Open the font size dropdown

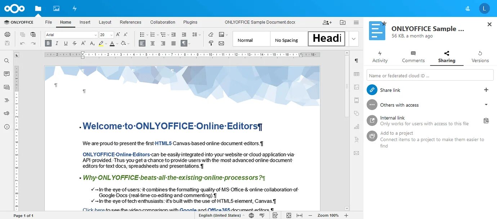pyautogui.click(x=111, y=35)
